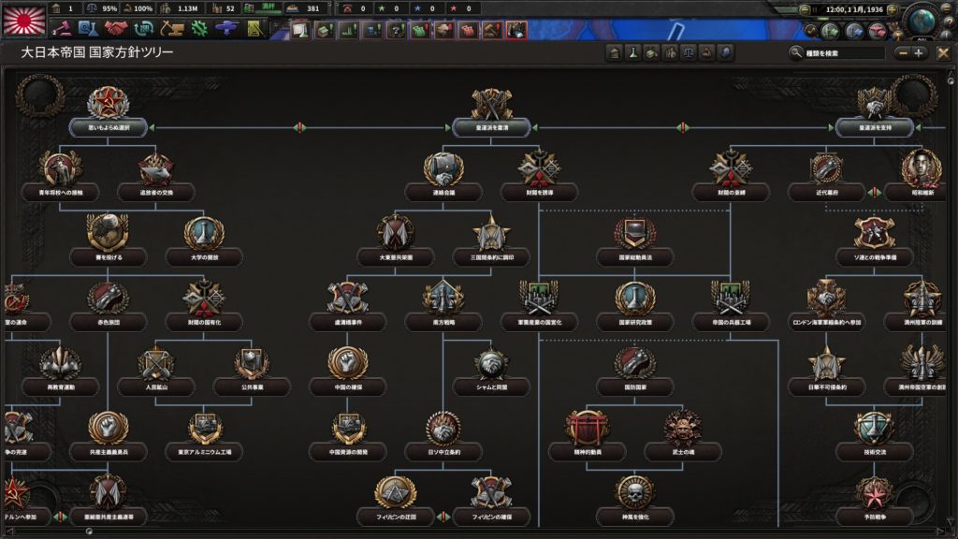958x539 pixels.
Task: Select the 連絡会議 briefcase focus icon
Action: (443, 168)
